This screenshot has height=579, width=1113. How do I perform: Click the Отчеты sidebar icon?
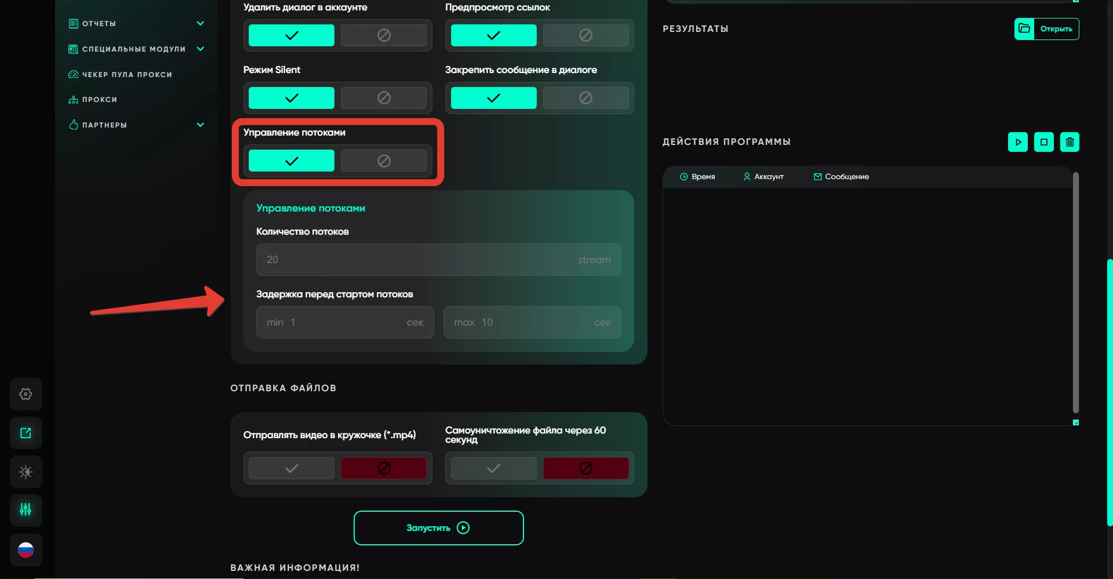[x=73, y=24]
